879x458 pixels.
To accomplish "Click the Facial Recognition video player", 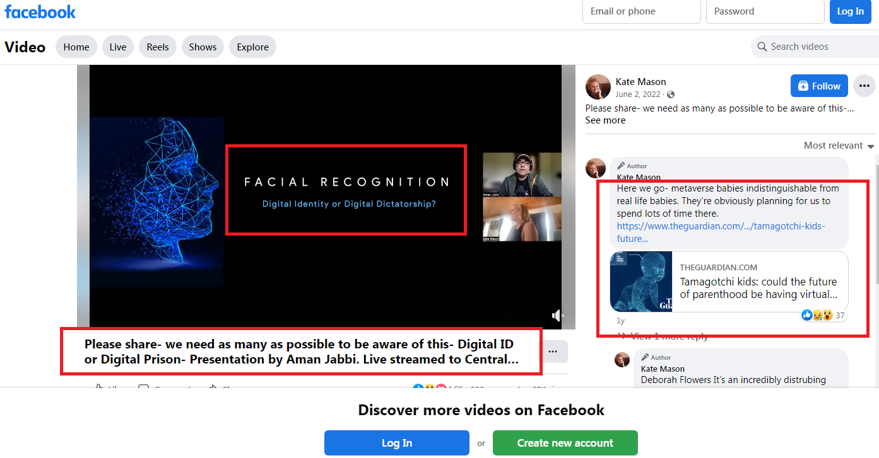I will pyautogui.click(x=326, y=197).
